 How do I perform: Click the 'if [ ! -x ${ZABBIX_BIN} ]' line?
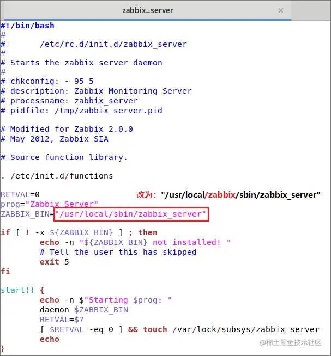pyautogui.click(x=79, y=233)
